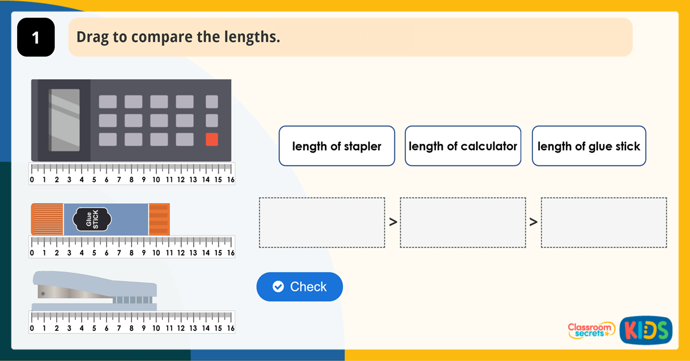Click the stapler image
Image resolution: width=690 pixels, height=361 pixels.
click(95, 291)
